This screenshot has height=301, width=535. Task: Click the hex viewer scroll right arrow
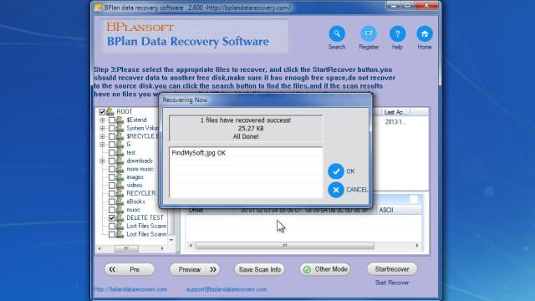pos(417,245)
